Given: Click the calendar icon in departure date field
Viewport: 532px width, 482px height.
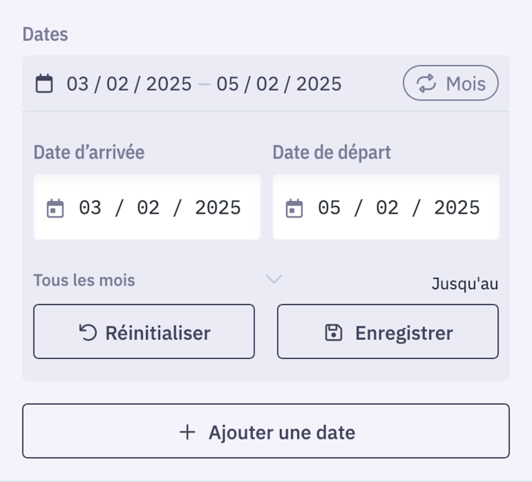Looking at the screenshot, I should (294, 208).
